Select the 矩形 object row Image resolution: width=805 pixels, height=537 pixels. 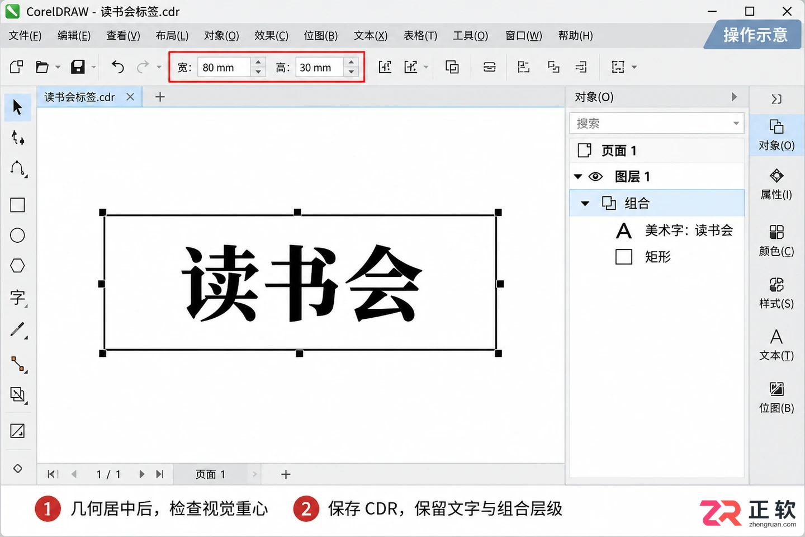657,257
